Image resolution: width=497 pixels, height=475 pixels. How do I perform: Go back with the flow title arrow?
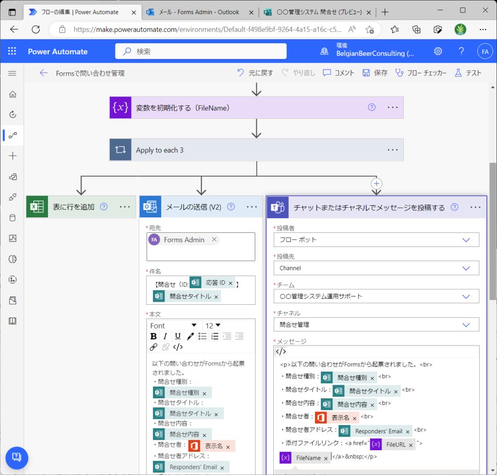[43, 73]
